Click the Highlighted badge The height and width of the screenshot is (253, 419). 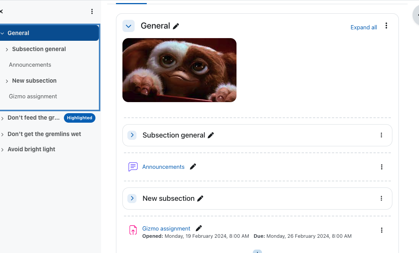pos(79,118)
